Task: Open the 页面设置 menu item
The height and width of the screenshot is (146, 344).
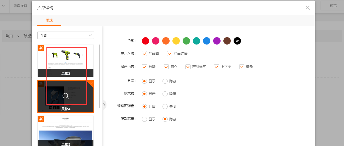Action: [x=20, y=6]
